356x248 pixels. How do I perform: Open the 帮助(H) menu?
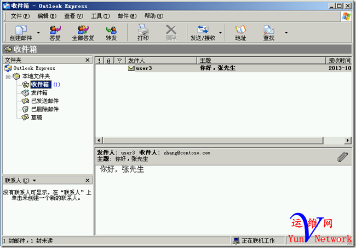coord(154,16)
